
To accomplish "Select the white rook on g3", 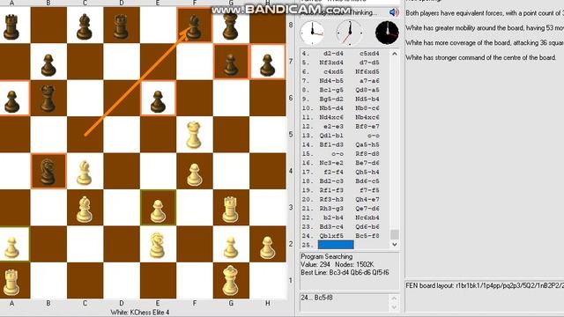I will [x=231, y=209].
